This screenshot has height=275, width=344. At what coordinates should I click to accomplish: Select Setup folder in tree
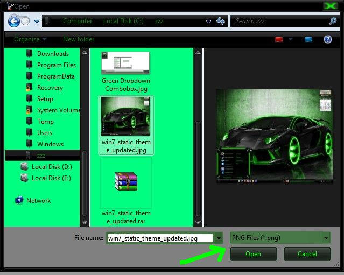(45, 99)
